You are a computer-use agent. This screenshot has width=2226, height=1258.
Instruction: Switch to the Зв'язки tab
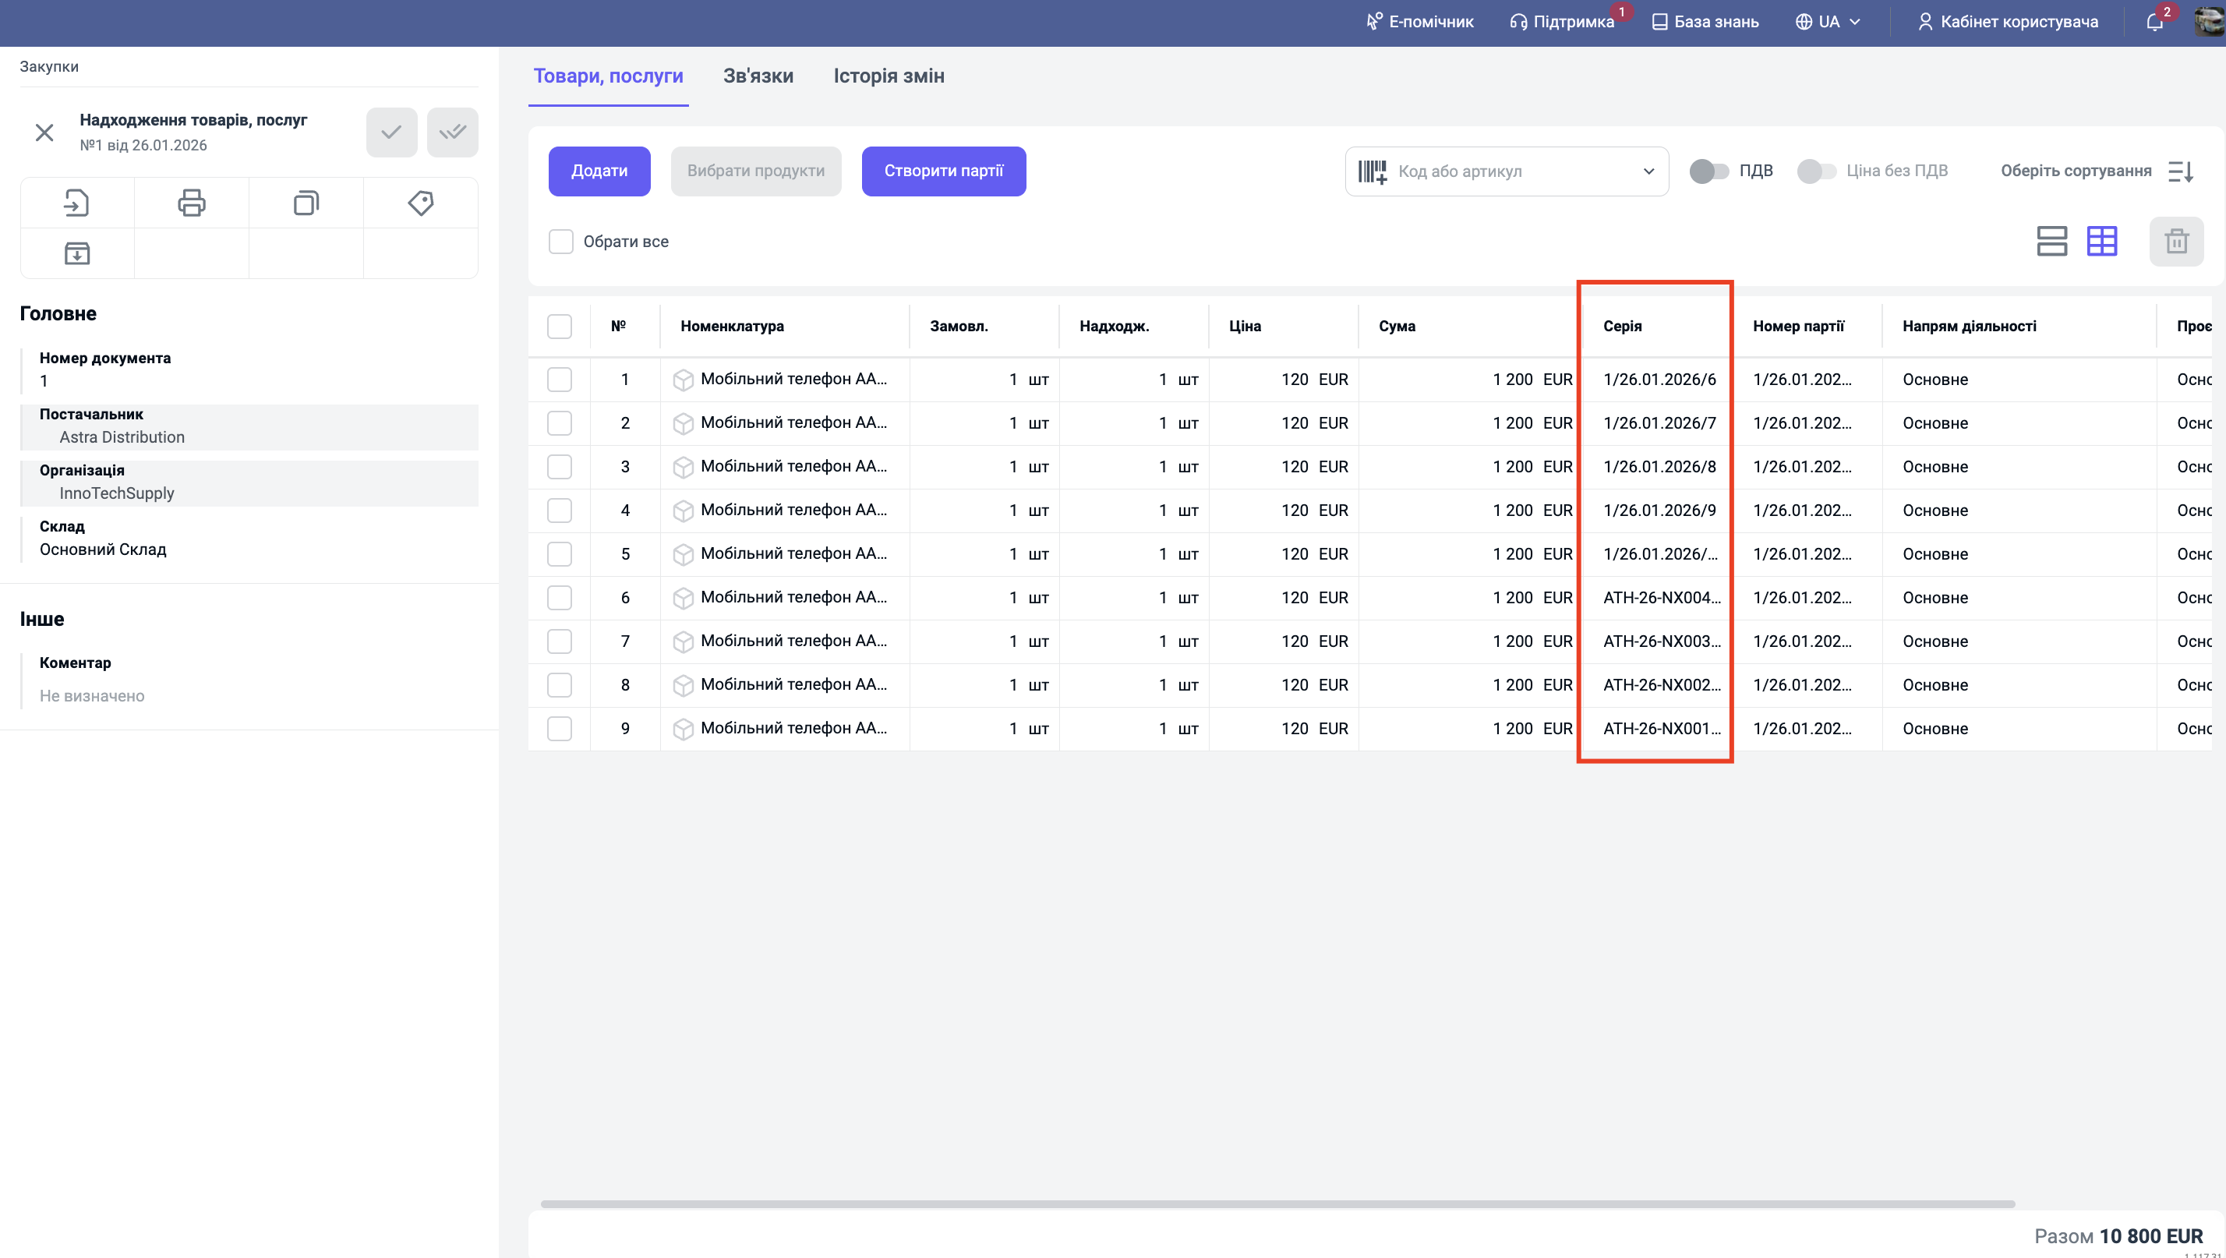758,76
